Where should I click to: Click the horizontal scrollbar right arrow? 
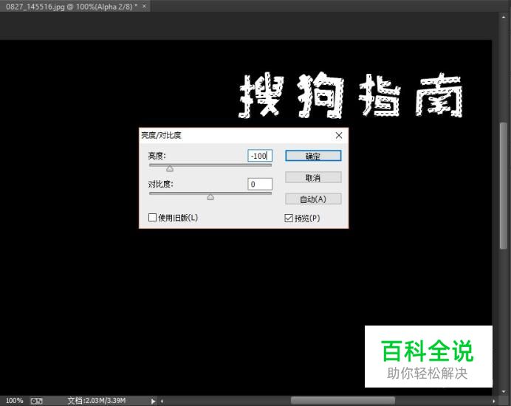coord(494,401)
